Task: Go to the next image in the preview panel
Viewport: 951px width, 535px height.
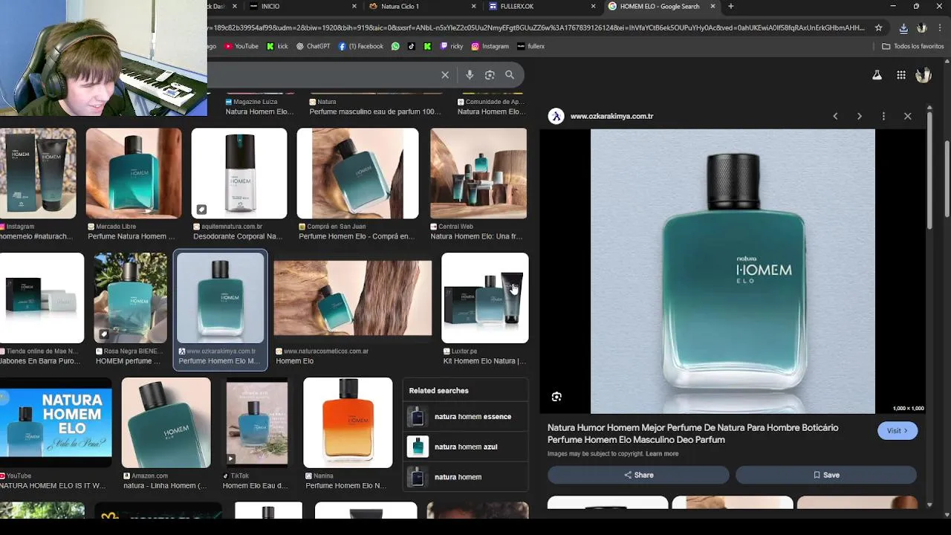Action: pyautogui.click(x=860, y=116)
